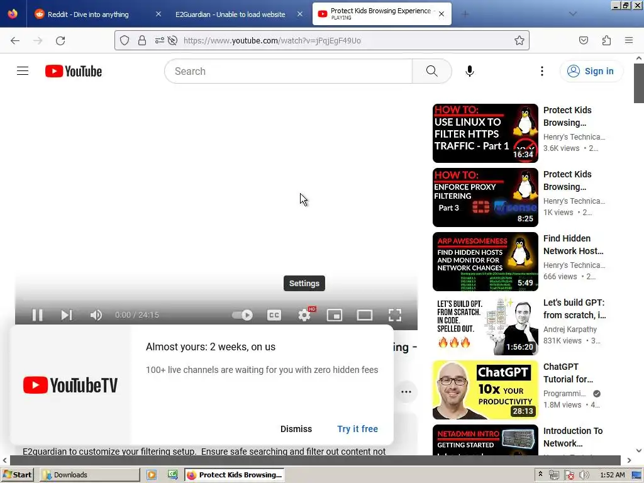Open the Firefox application menu

pyautogui.click(x=629, y=40)
